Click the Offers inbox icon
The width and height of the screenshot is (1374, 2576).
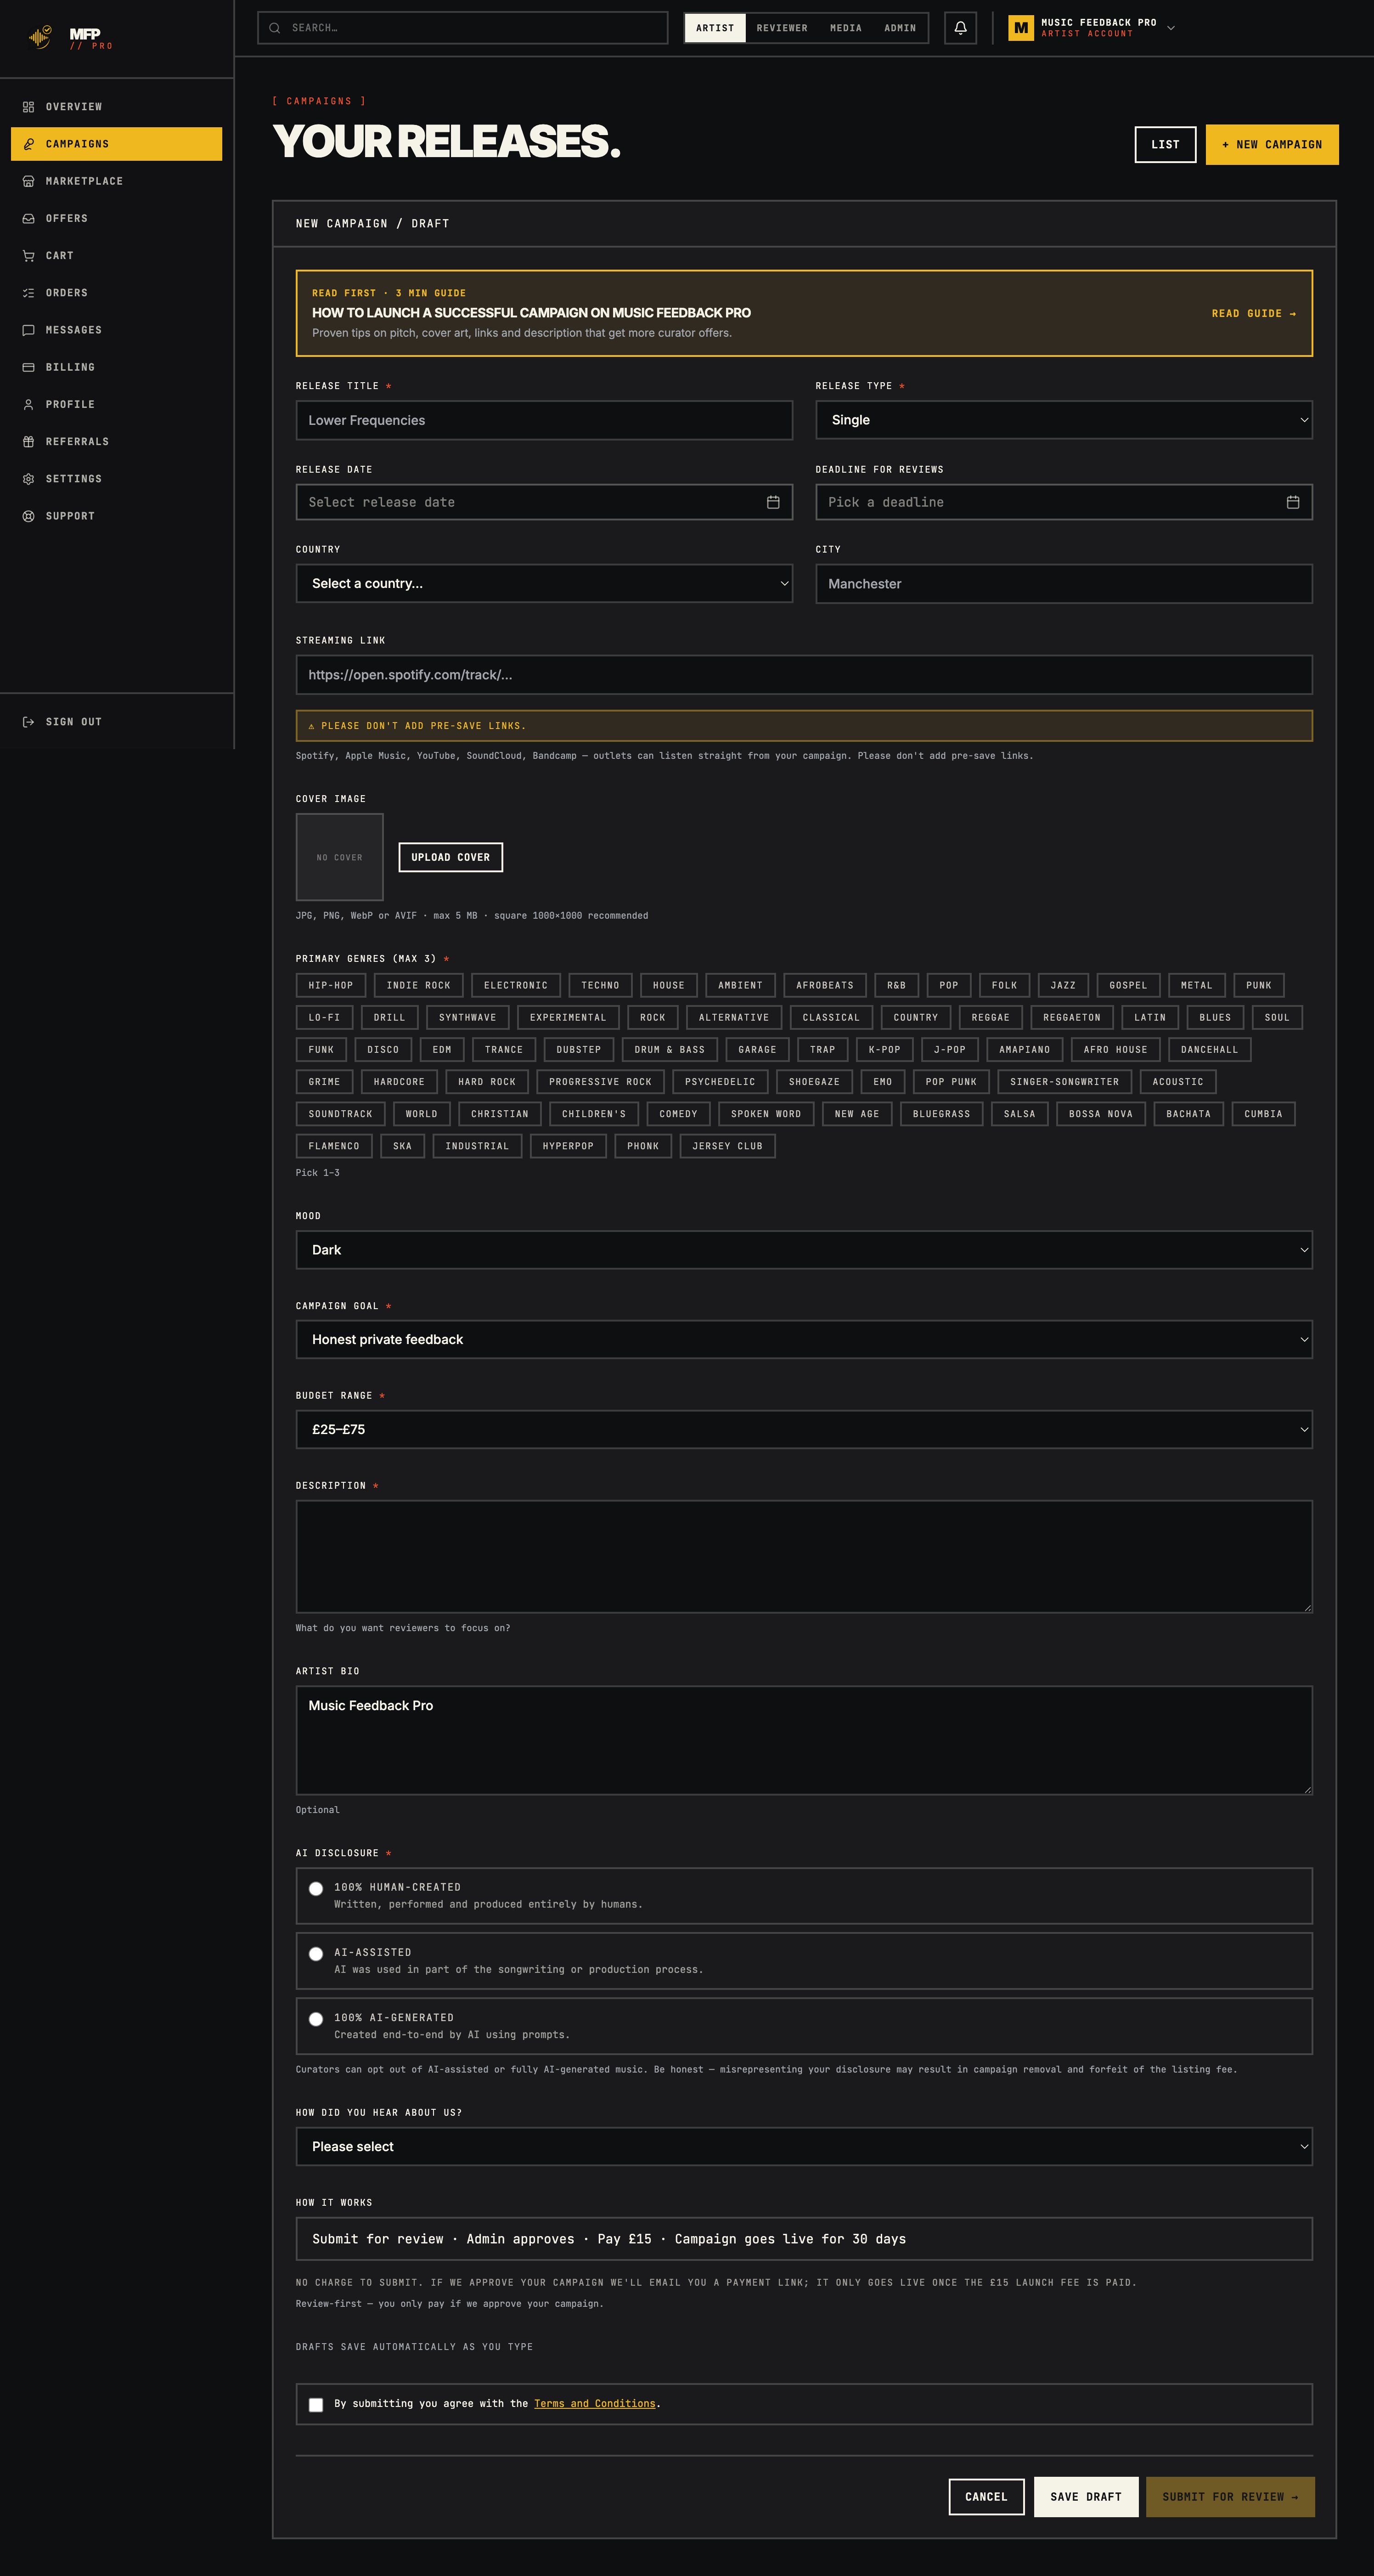tap(28, 218)
